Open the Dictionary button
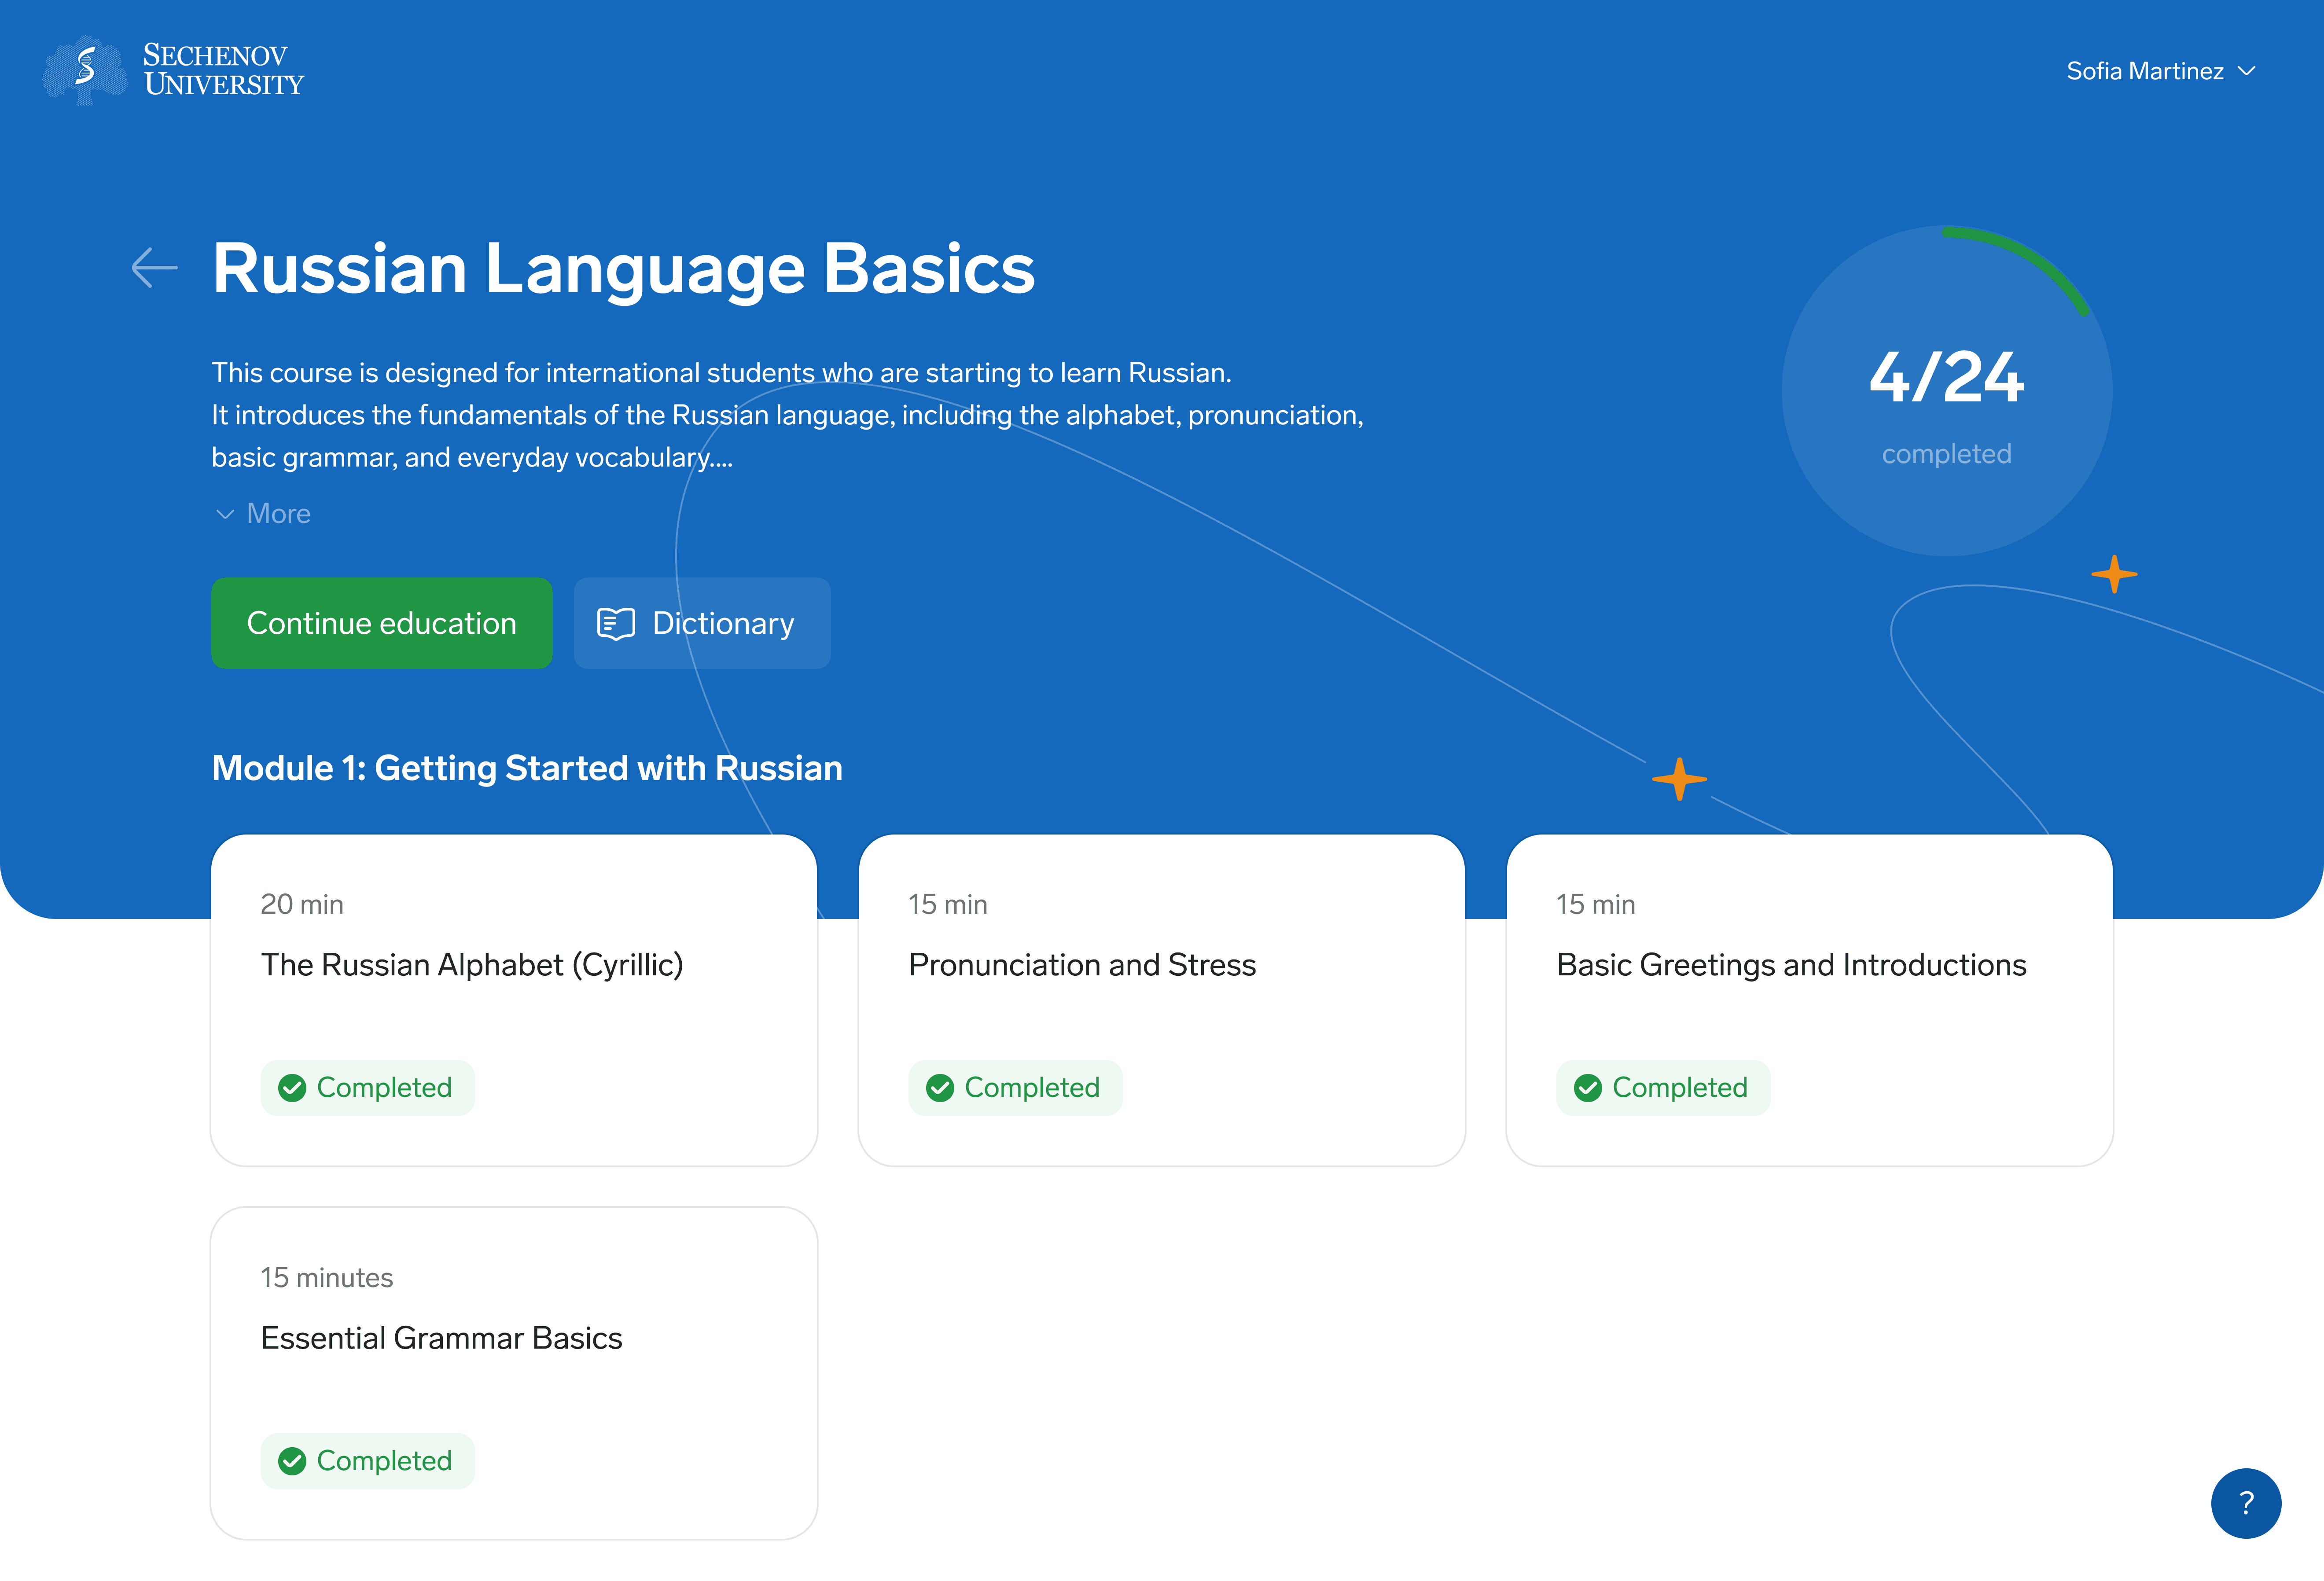Screen dimensions: 2324x1581 tap(702, 623)
